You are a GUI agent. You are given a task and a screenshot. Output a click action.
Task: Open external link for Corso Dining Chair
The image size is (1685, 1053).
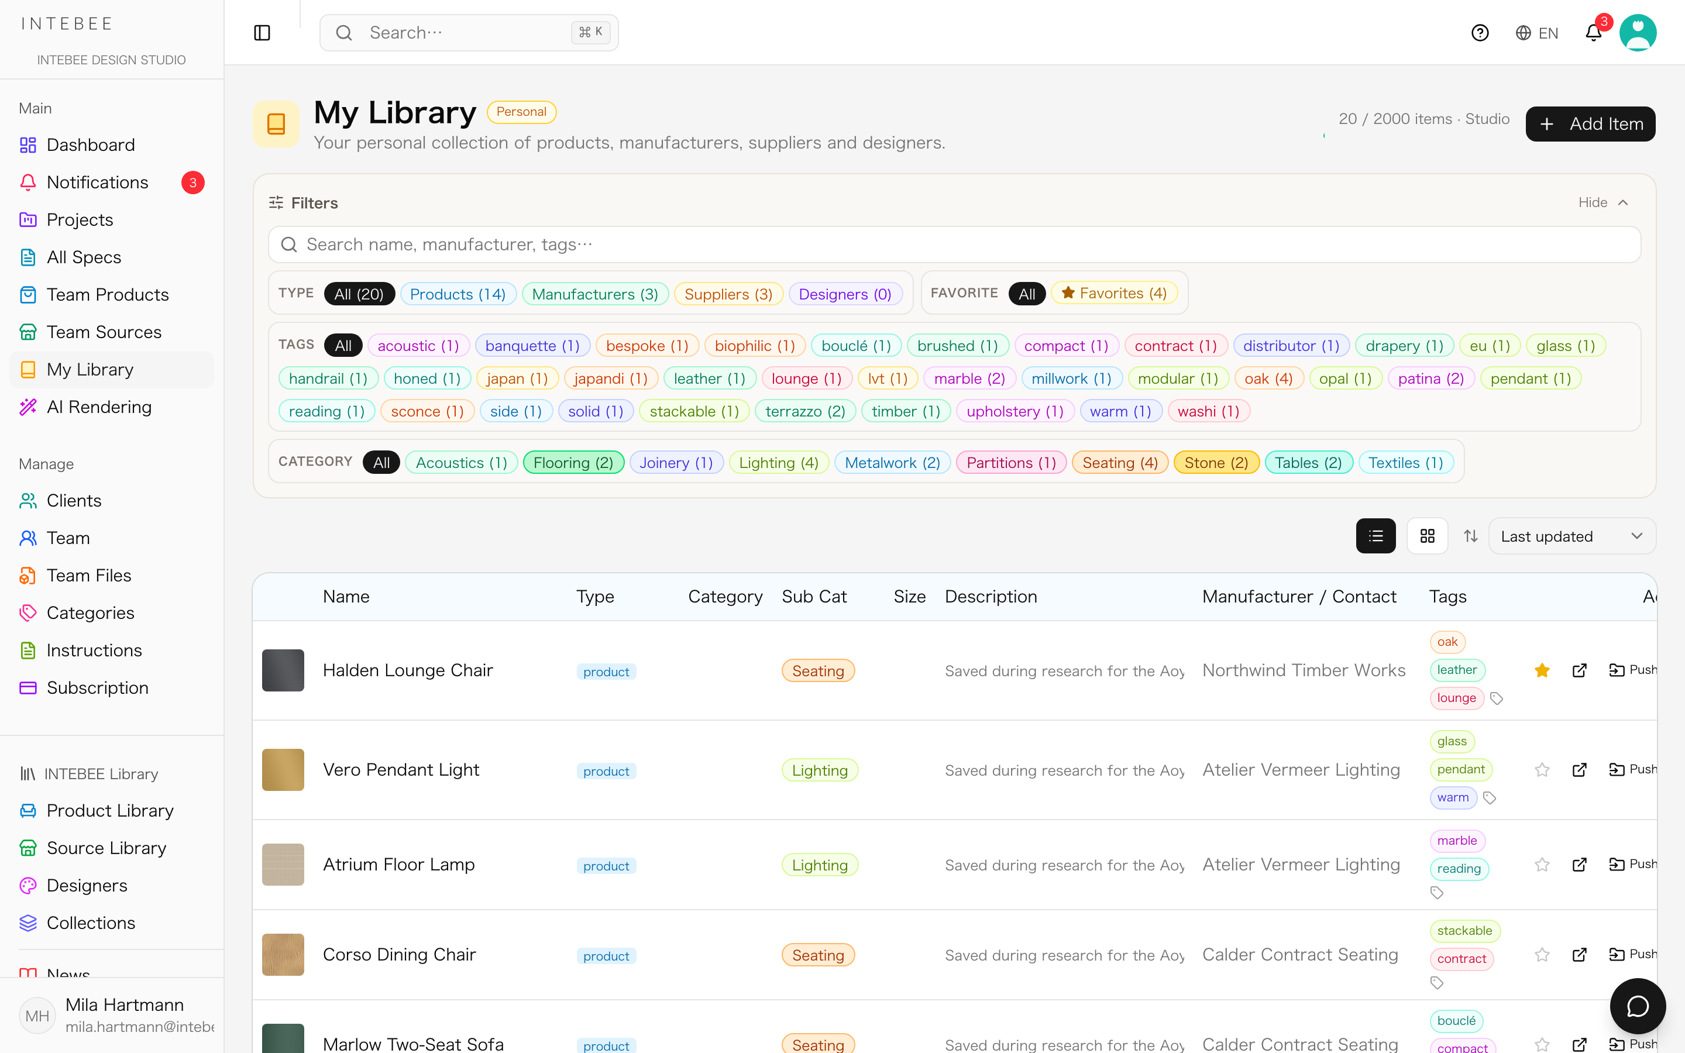pyautogui.click(x=1579, y=954)
